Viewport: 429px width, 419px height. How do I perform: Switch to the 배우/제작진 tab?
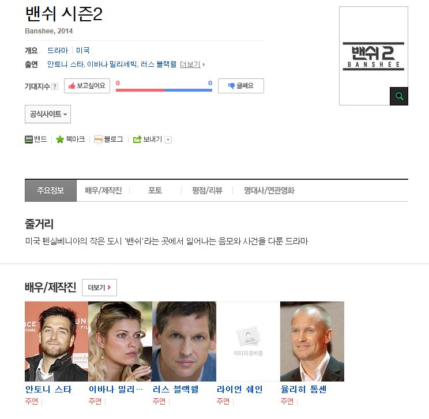click(103, 190)
